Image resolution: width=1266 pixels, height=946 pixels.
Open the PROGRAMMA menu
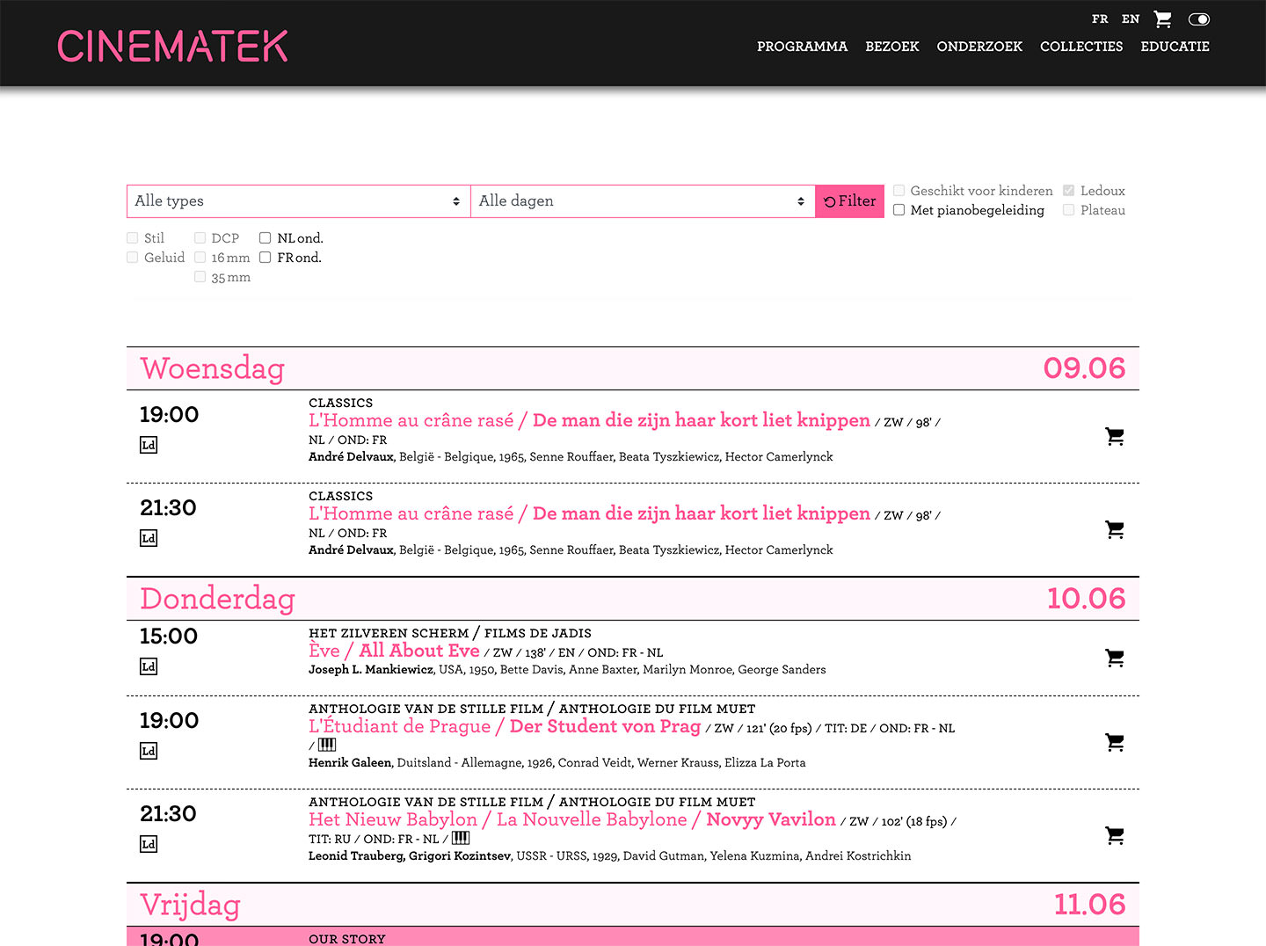click(802, 47)
